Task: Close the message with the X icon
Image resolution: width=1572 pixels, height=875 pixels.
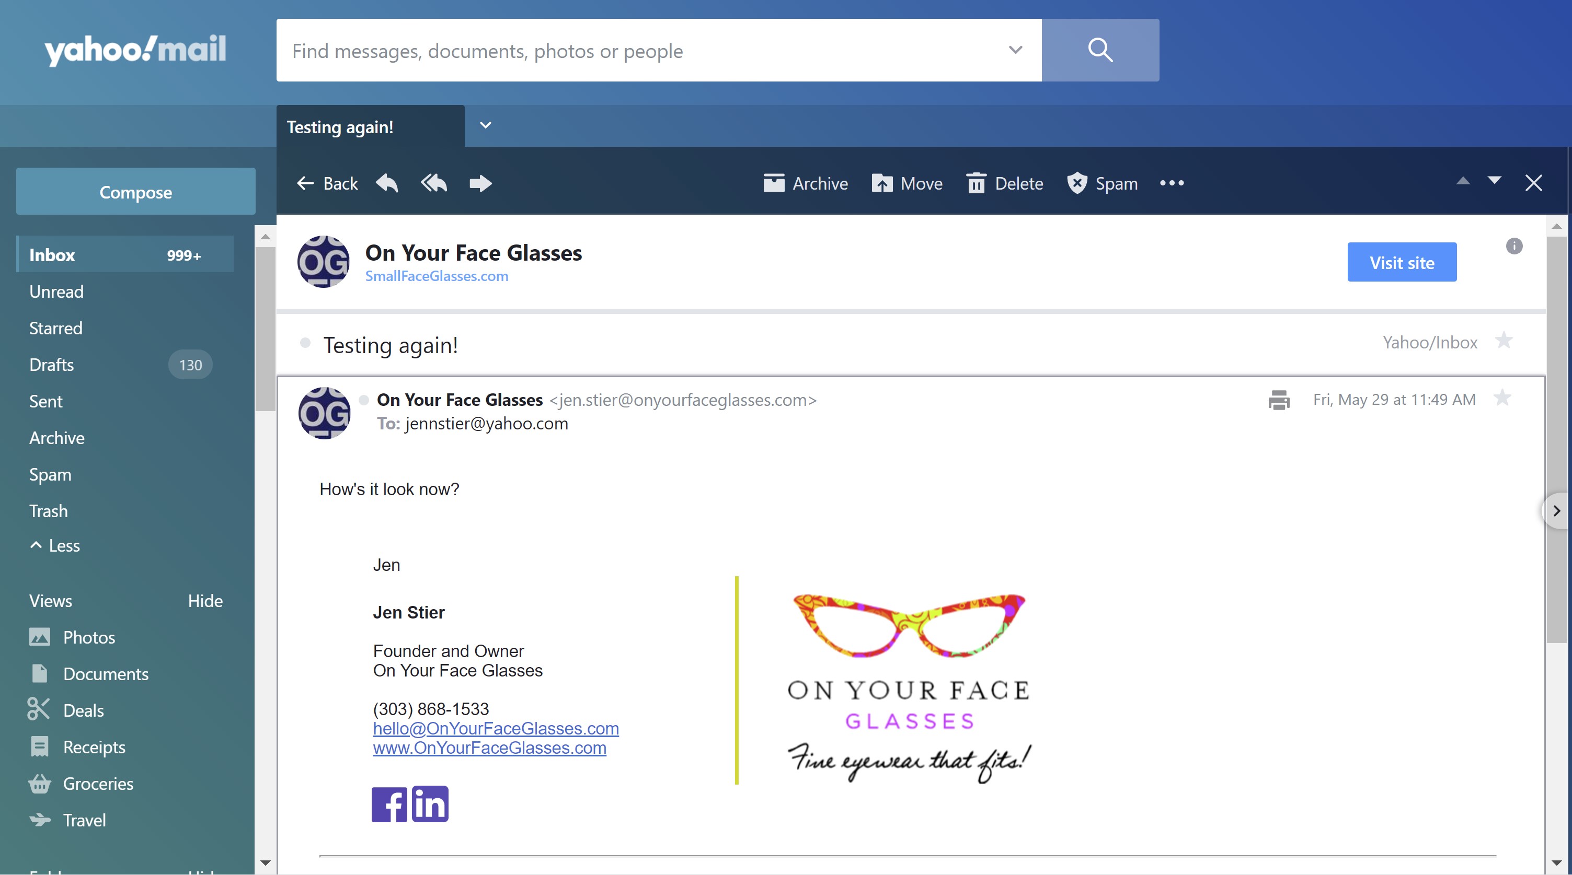Action: (1533, 183)
